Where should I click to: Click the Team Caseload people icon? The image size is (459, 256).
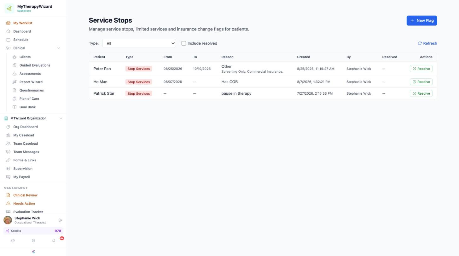point(9,143)
